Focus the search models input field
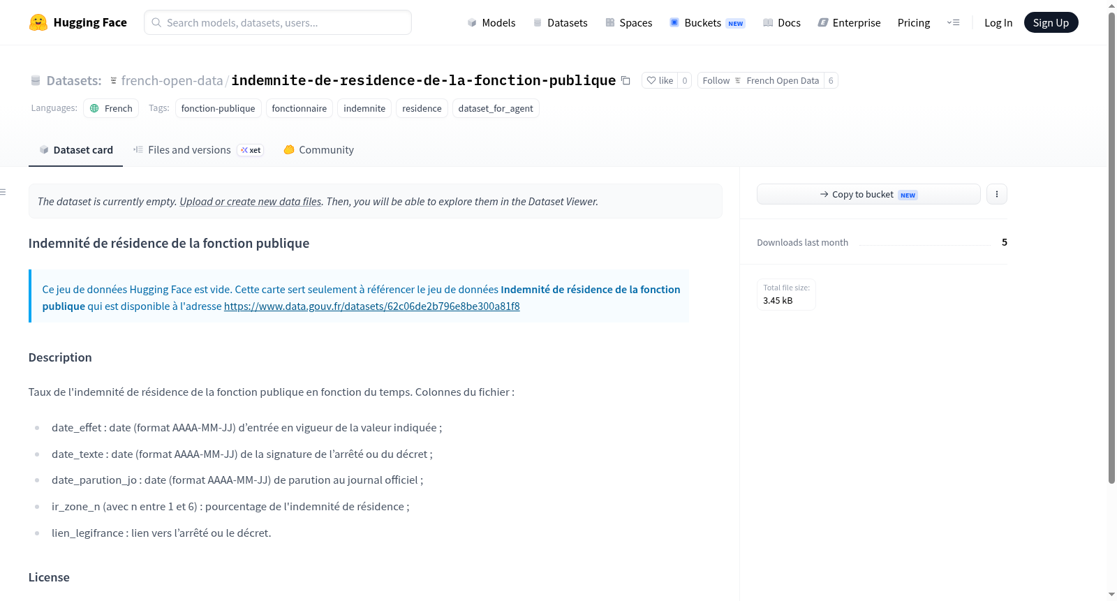 pyautogui.click(x=278, y=22)
